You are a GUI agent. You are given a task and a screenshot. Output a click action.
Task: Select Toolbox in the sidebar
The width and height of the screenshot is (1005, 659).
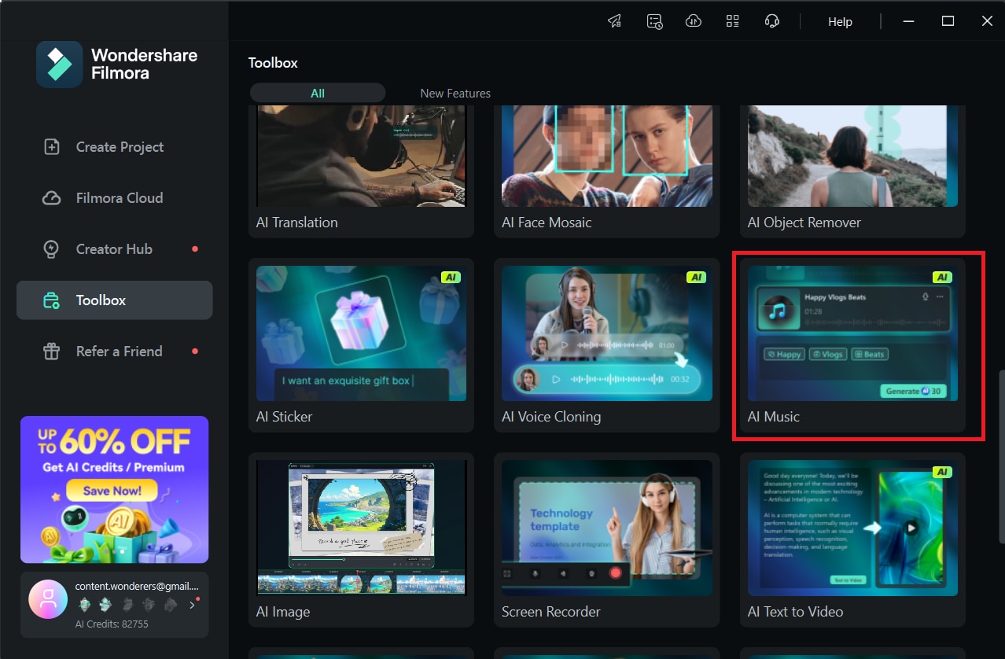pos(115,300)
